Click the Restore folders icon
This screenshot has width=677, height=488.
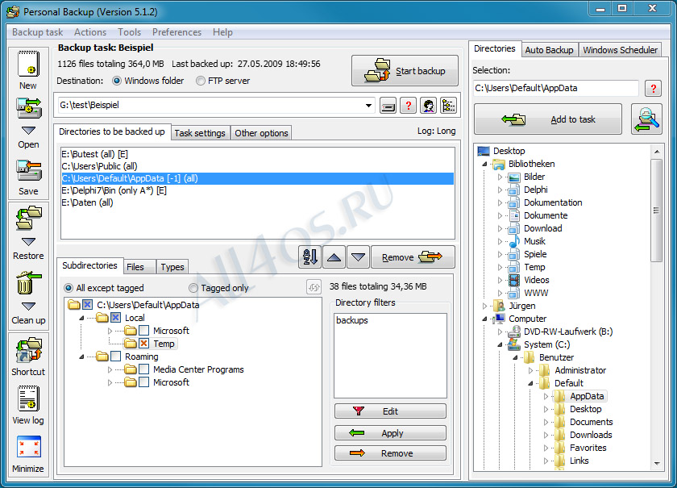[x=28, y=218]
